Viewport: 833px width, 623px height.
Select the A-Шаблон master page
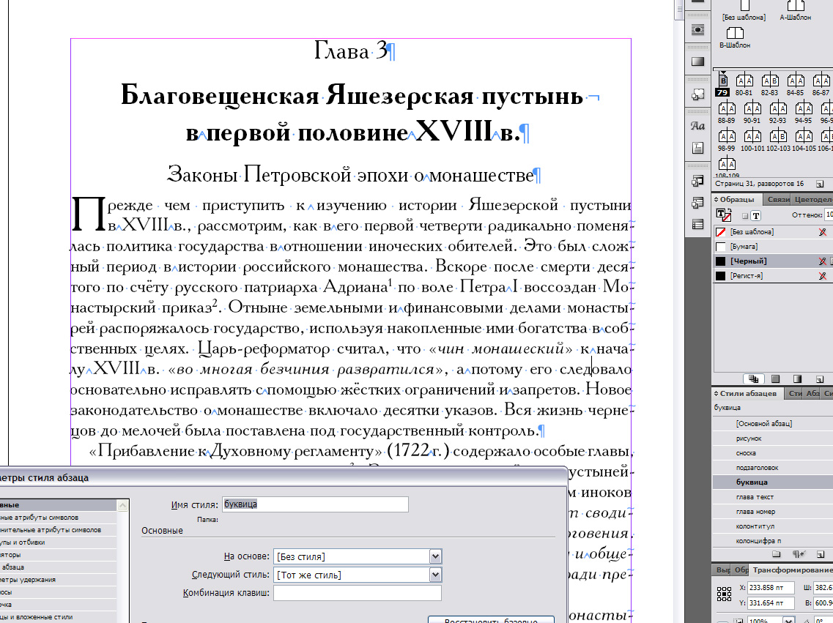(x=796, y=6)
